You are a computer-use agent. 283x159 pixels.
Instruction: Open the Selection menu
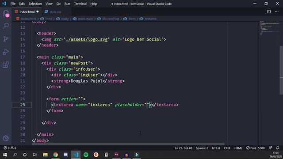tap(35, 4)
